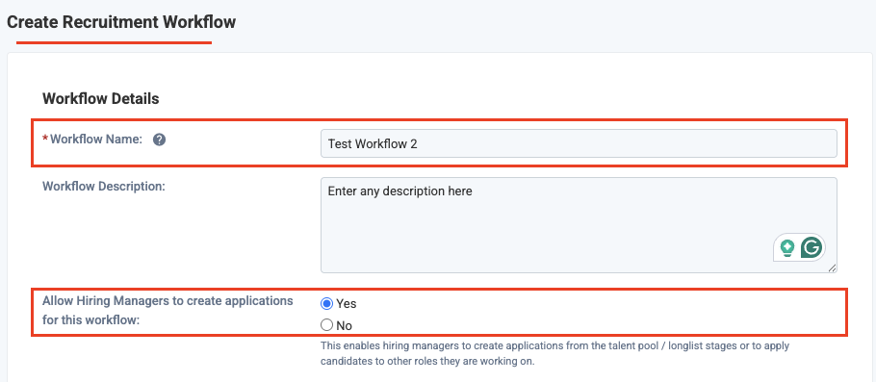Viewport: 876px width, 382px height.
Task: Click the Allow Hiring Managers label text
Action: point(167,312)
